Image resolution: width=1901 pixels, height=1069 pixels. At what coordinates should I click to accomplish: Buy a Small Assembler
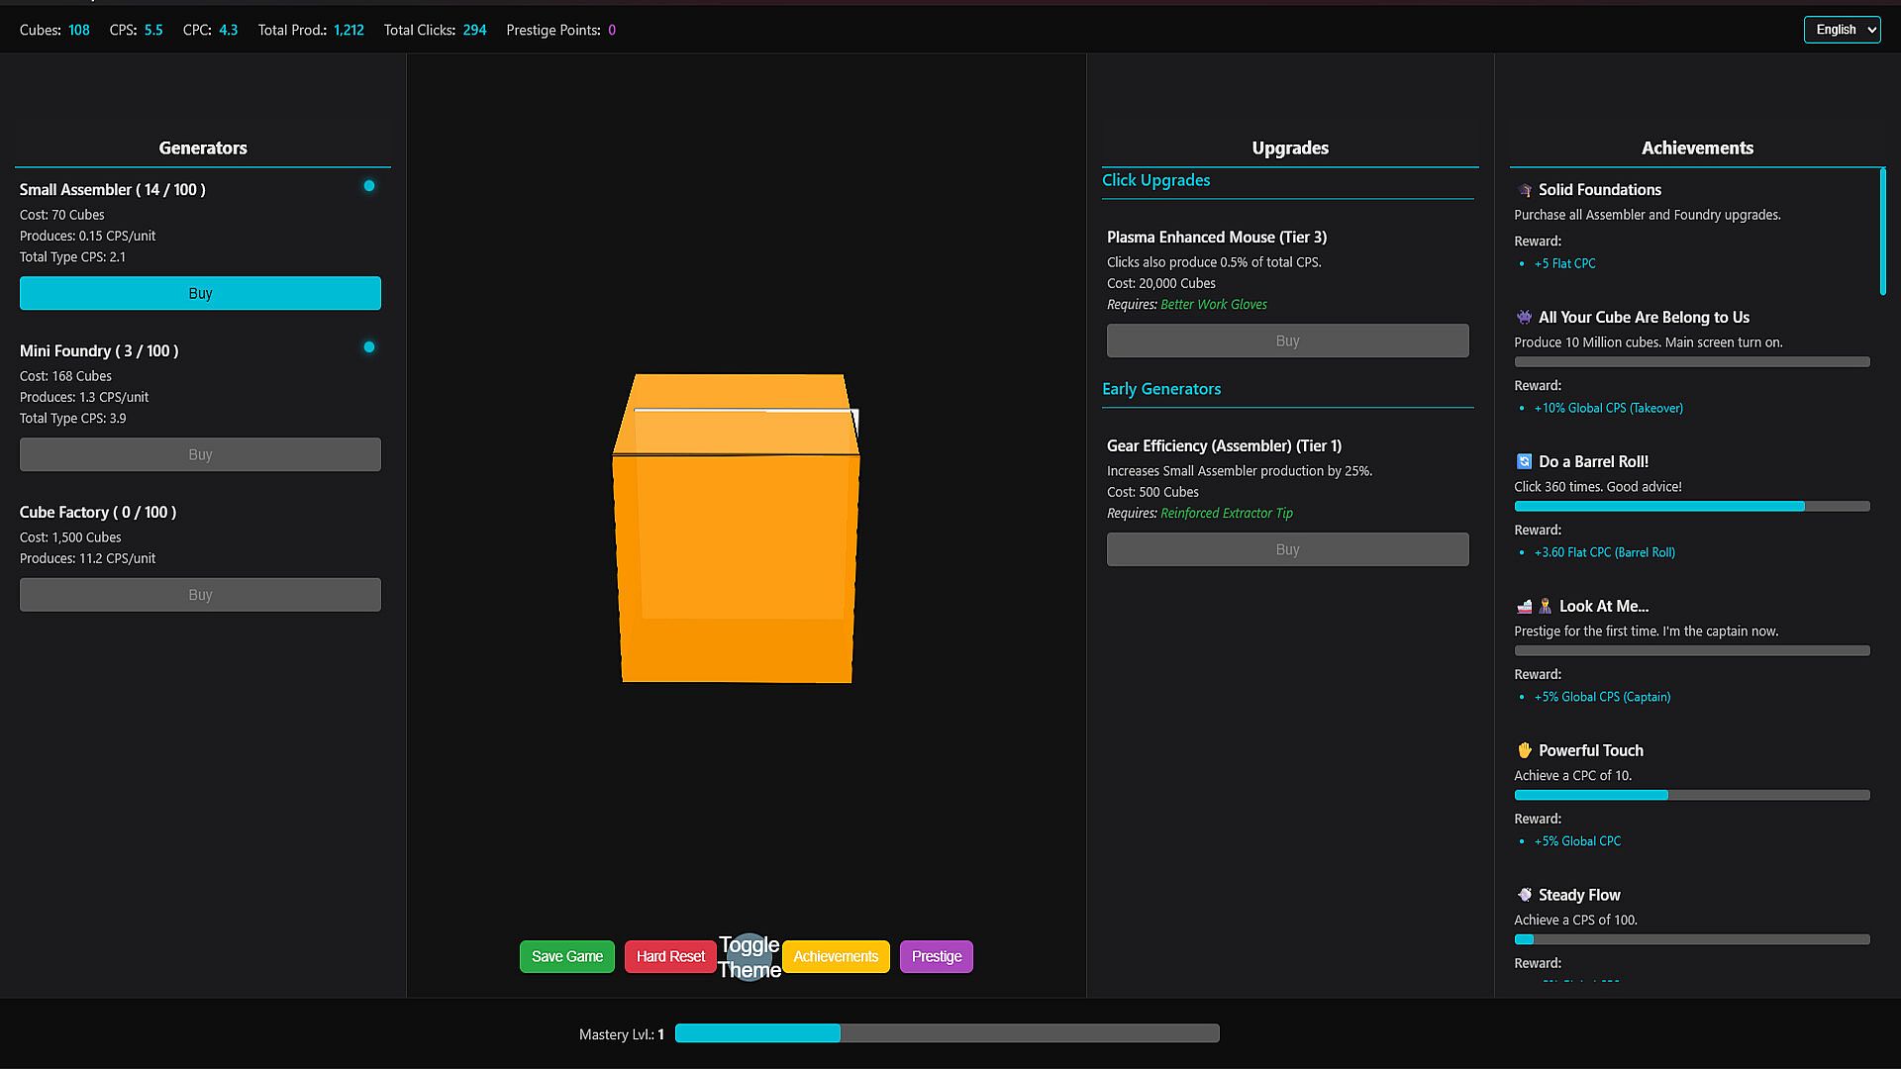(x=200, y=293)
